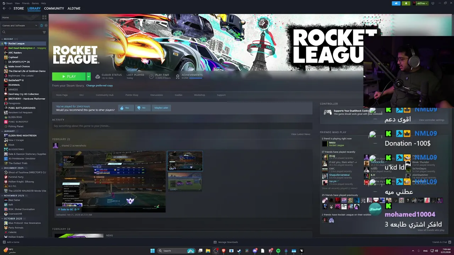Viewport: 454px width, 255px height.
Task: Open the Play button dropdown arrow
Action: coord(88,76)
